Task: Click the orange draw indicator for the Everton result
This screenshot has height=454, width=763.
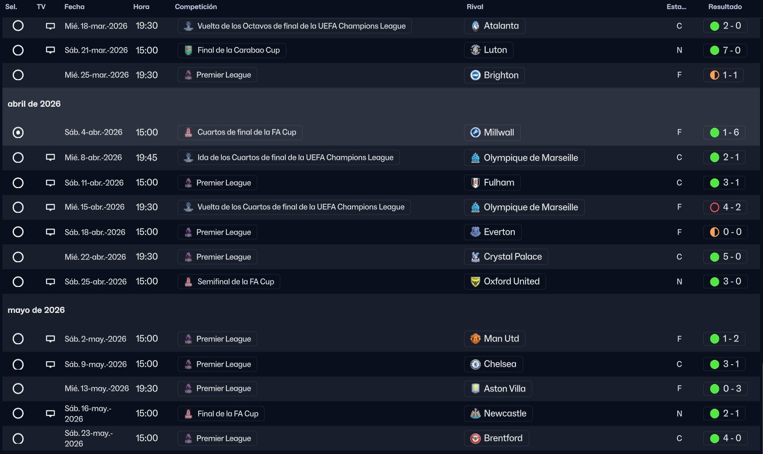Action: (x=715, y=232)
